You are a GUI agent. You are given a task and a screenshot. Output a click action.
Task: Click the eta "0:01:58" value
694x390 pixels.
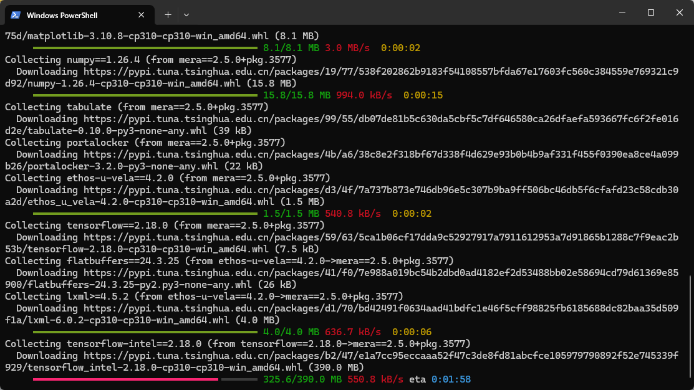[x=451, y=379]
